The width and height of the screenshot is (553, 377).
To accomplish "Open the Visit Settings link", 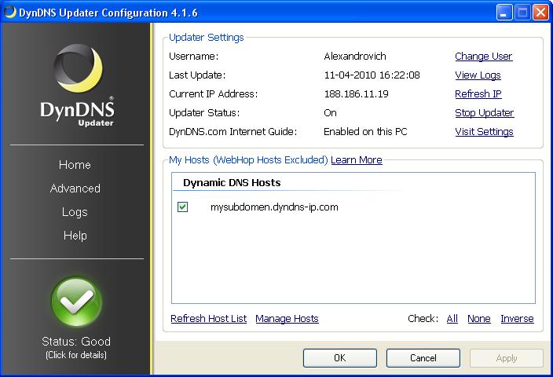I will point(484,131).
